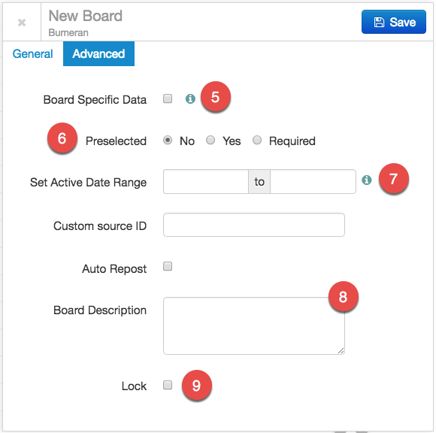This screenshot has width=436, height=433.
Task: Click the info icon next to the date range
Action: pyautogui.click(x=367, y=180)
